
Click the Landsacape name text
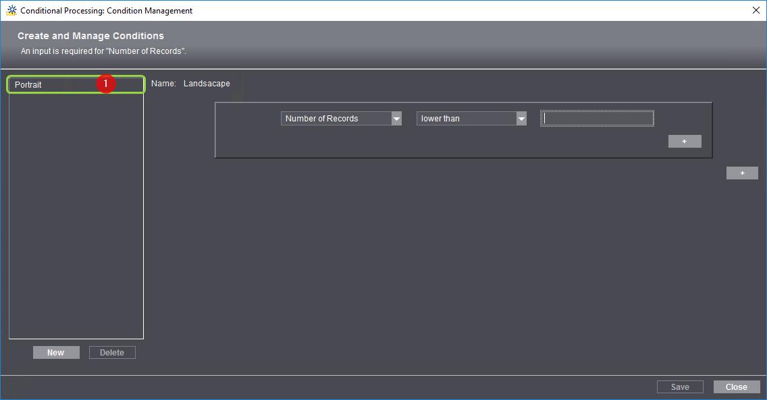[x=207, y=84]
